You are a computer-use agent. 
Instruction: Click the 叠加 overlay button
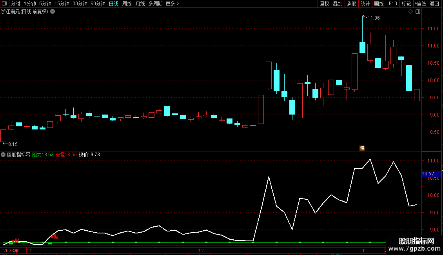338,4
